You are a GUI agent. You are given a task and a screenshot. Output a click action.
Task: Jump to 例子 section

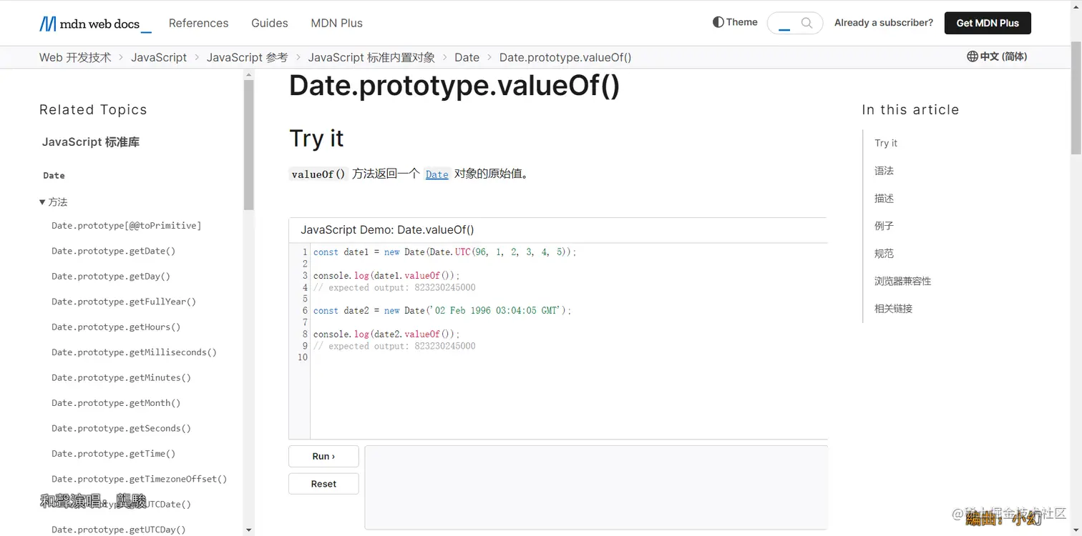coord(884,226)
